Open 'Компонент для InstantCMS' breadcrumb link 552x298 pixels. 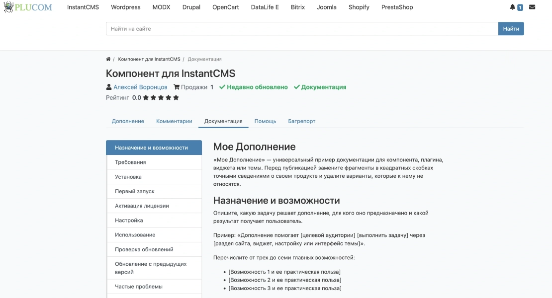pos(149,59)
